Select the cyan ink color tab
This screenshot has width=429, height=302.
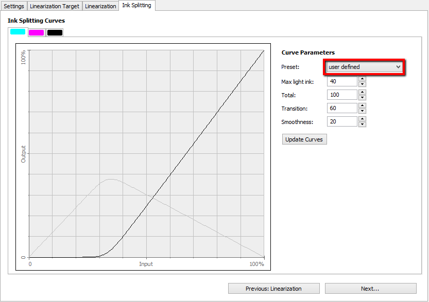(18, 32)
